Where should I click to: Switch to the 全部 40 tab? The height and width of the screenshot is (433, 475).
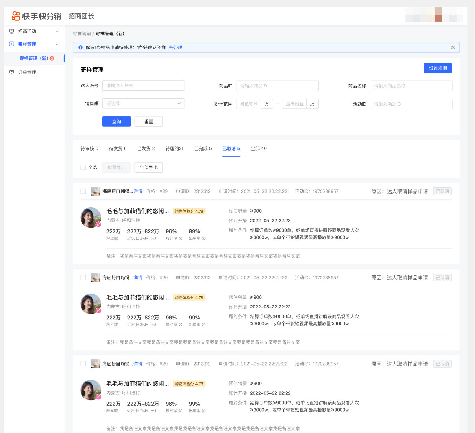259,148
